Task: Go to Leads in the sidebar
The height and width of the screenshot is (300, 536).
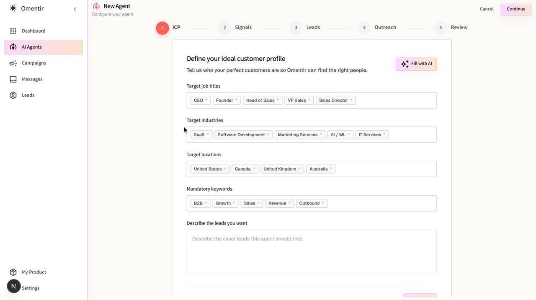Action: click(44, 95)
